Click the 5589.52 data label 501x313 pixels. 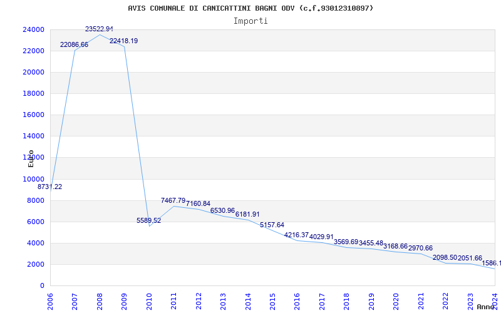pyautogui.click(x=149, y=220)
